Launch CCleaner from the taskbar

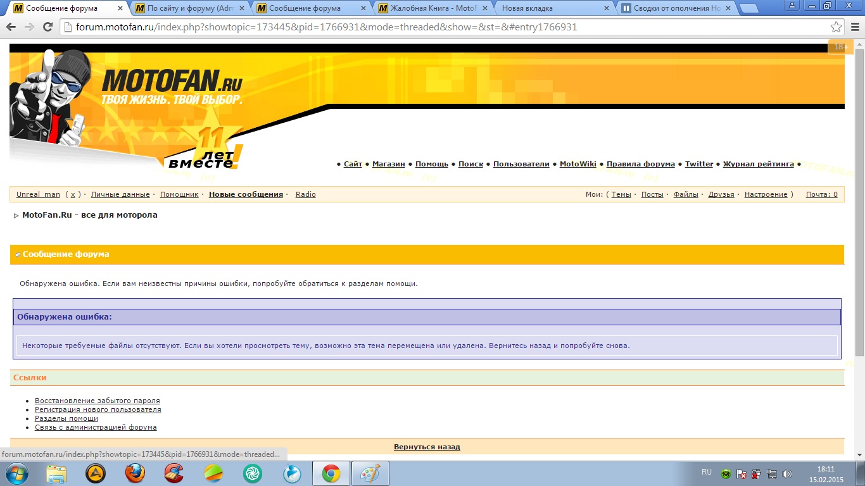[174, 473]
